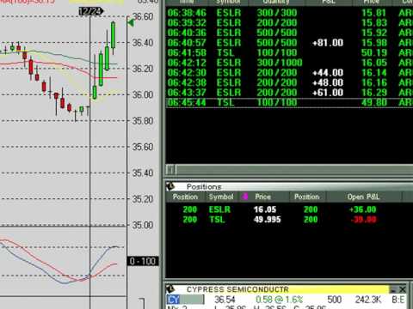Click the Position header next to Price
The image size is (413, 309).
[307, 197]
